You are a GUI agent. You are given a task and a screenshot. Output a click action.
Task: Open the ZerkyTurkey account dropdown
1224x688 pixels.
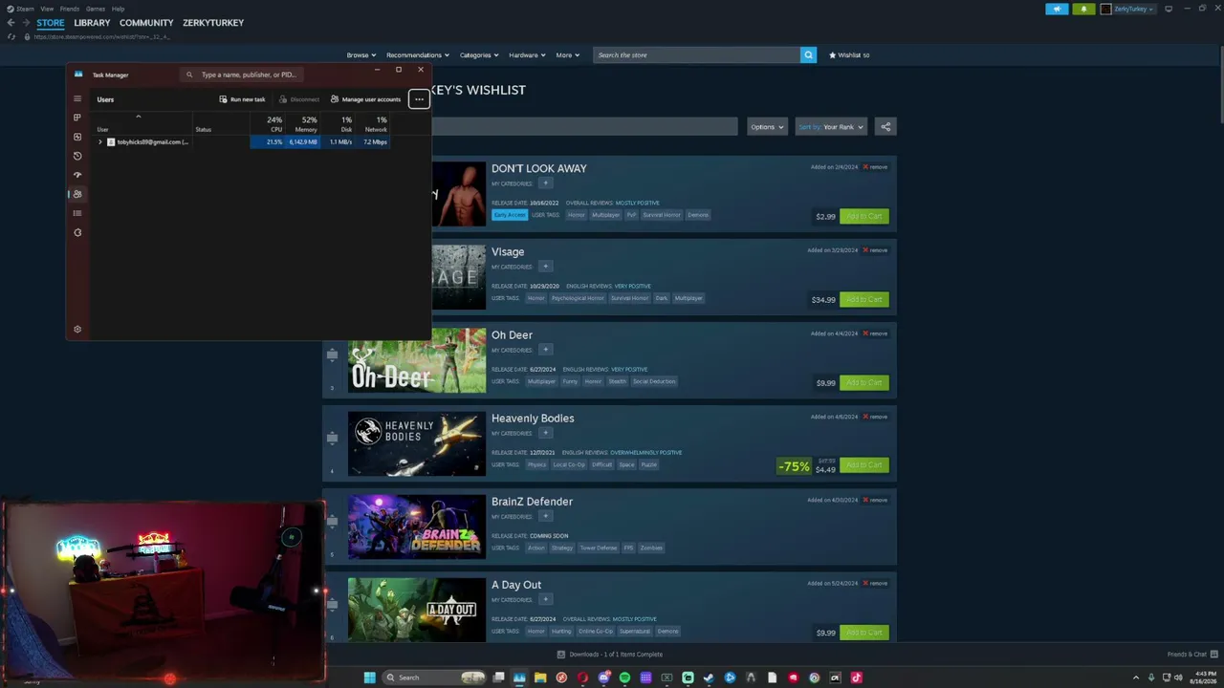pos(1128,9)
